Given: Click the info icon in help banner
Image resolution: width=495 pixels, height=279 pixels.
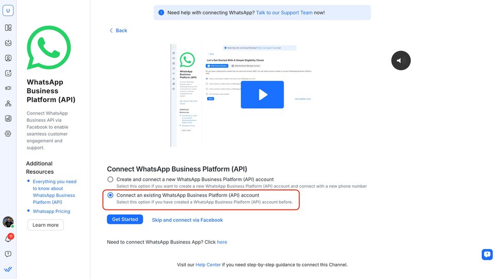Looking at the screenshot, I should click(x=161, y=12).
